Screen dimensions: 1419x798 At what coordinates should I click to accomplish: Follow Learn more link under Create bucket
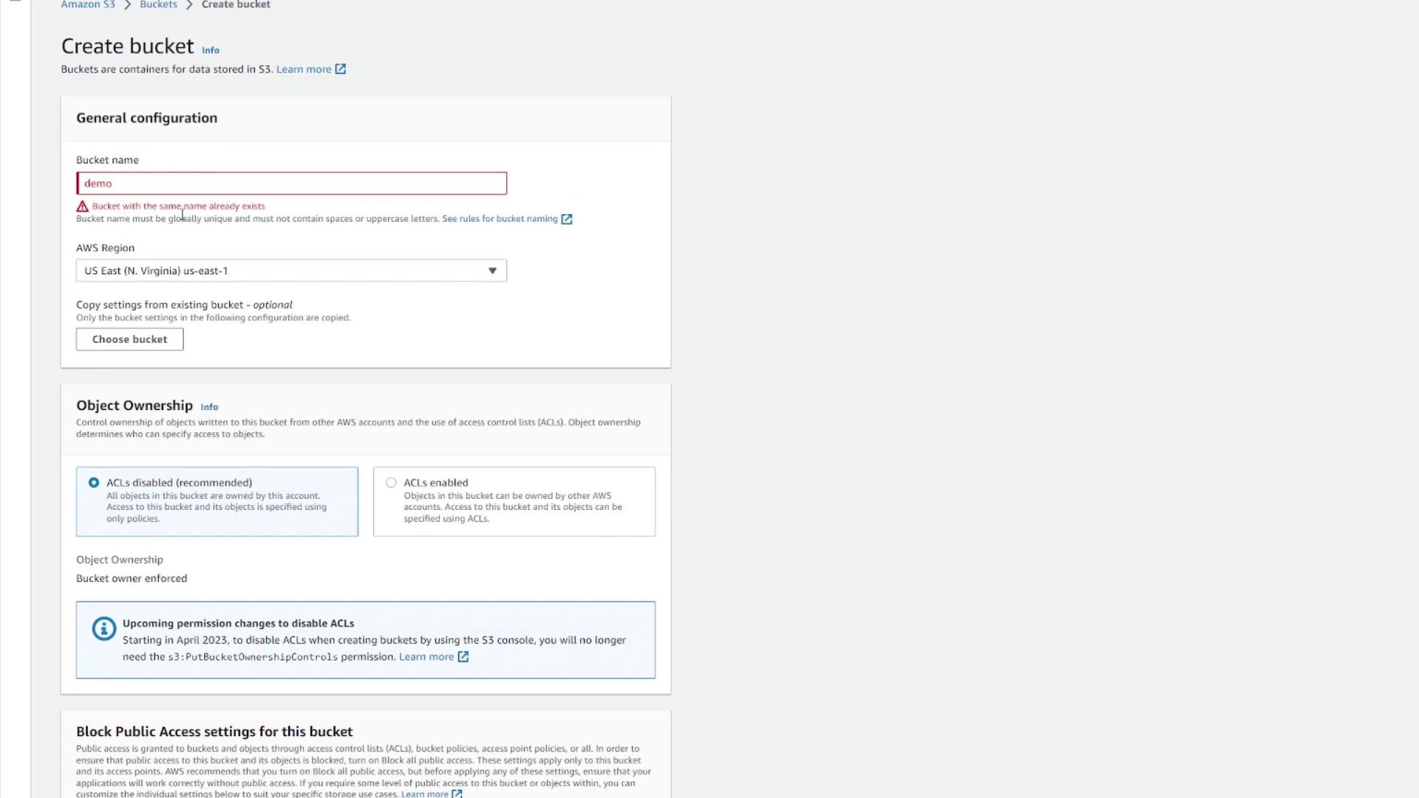tap(303, 69)
